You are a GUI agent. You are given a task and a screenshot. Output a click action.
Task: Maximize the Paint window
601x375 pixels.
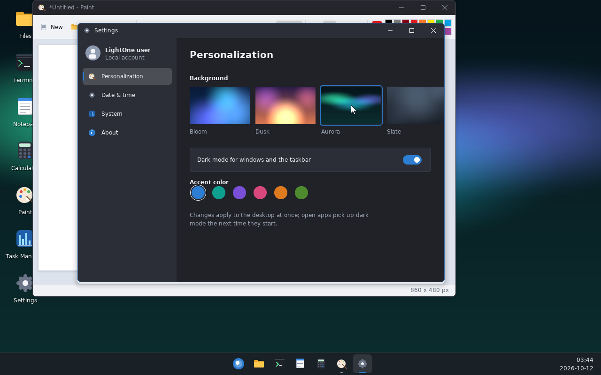(x=423, y=7)
